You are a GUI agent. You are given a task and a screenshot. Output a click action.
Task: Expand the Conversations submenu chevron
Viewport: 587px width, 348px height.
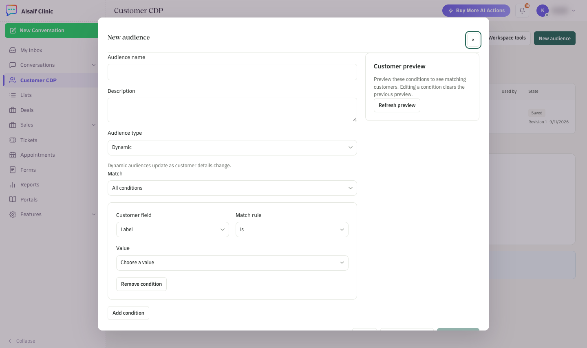click(94, 65)
